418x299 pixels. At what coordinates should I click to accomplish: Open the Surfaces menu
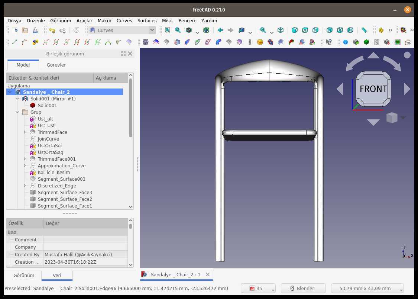pos(147,20)
